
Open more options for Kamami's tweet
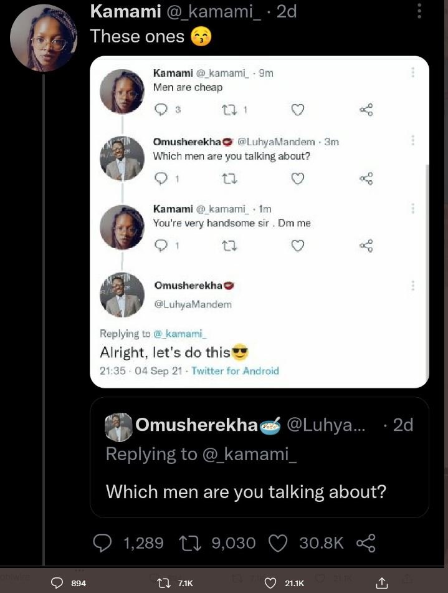419,11
